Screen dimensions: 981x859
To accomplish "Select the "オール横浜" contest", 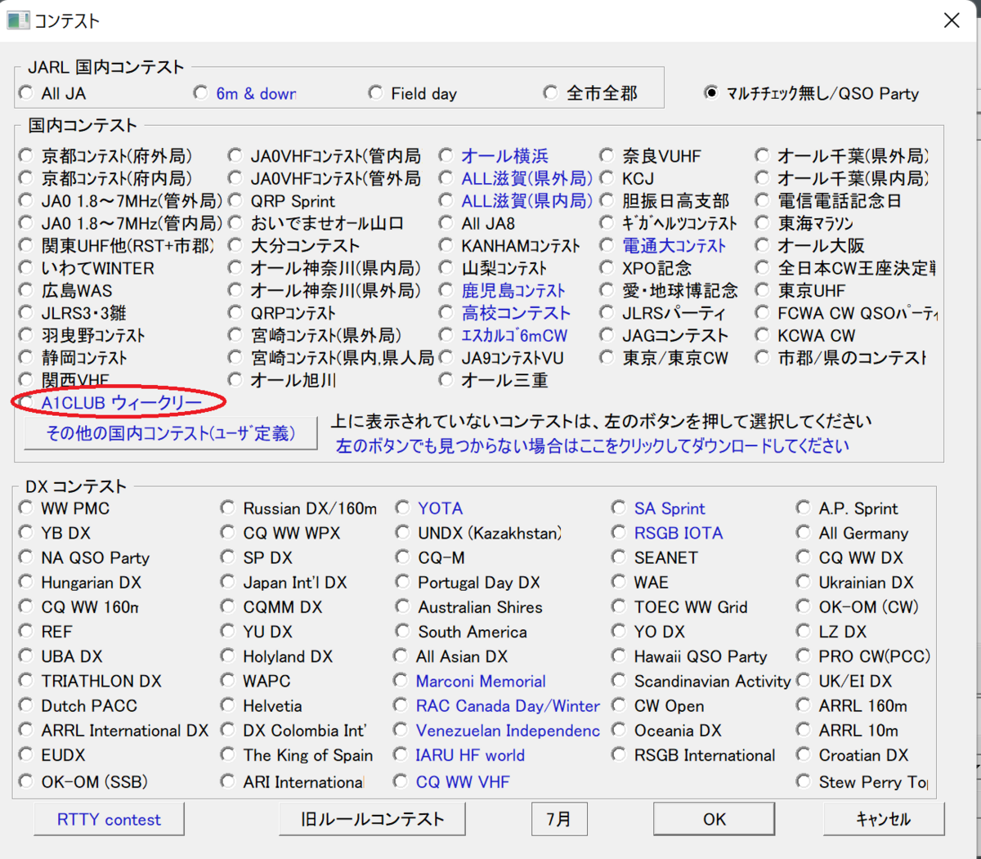I will pyautogui.click(x=446, y=155).
